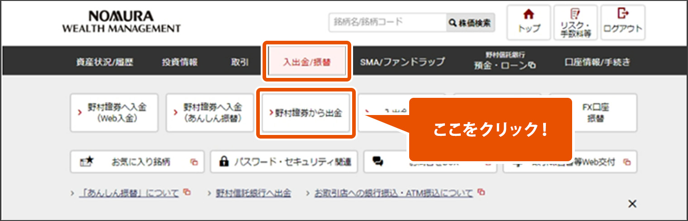The height and width of the screenshot is (221, 688).
Task: Open the 資産状況/履歴 menu
Action: point(105,62)
